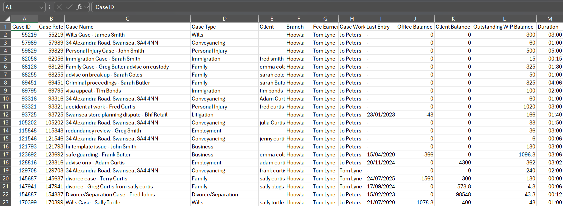Click WIP Balance value 1096.8
Image resolution: width=563 pixels, height=206 pixels.
tap(504, 154)
